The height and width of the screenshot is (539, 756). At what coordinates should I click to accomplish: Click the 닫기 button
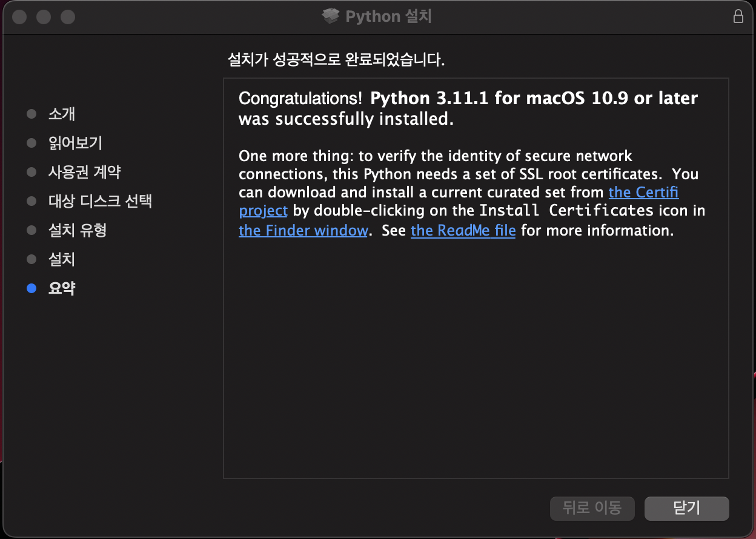coord(686,508)
